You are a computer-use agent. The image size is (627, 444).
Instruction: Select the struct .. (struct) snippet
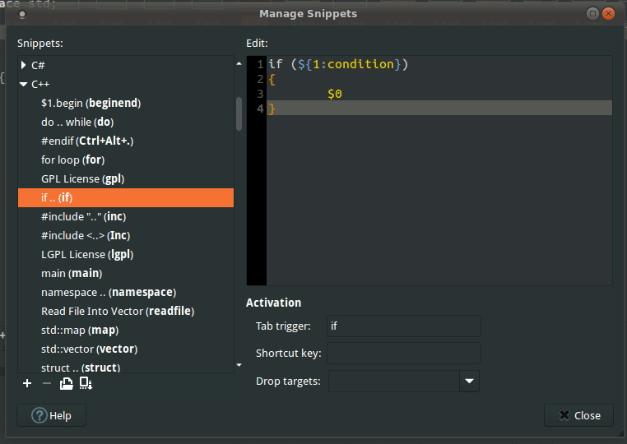(126, 366)
